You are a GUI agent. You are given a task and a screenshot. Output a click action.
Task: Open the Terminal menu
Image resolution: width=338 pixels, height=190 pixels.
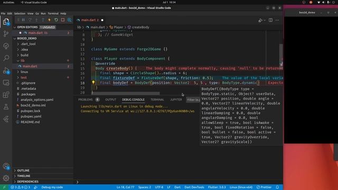53,13
